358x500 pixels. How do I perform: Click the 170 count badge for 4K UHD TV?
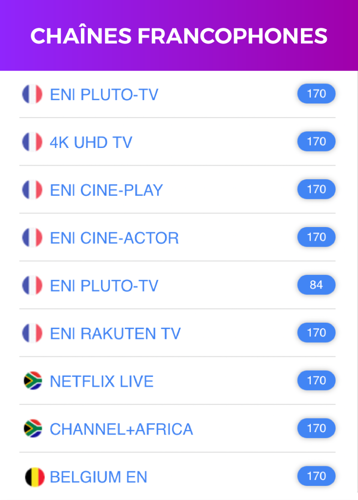point(316,142)
